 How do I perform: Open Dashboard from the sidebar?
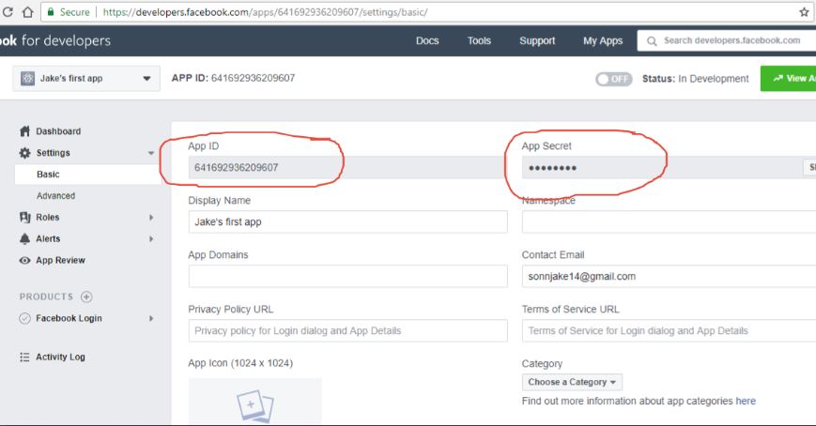tap(58, 131)
